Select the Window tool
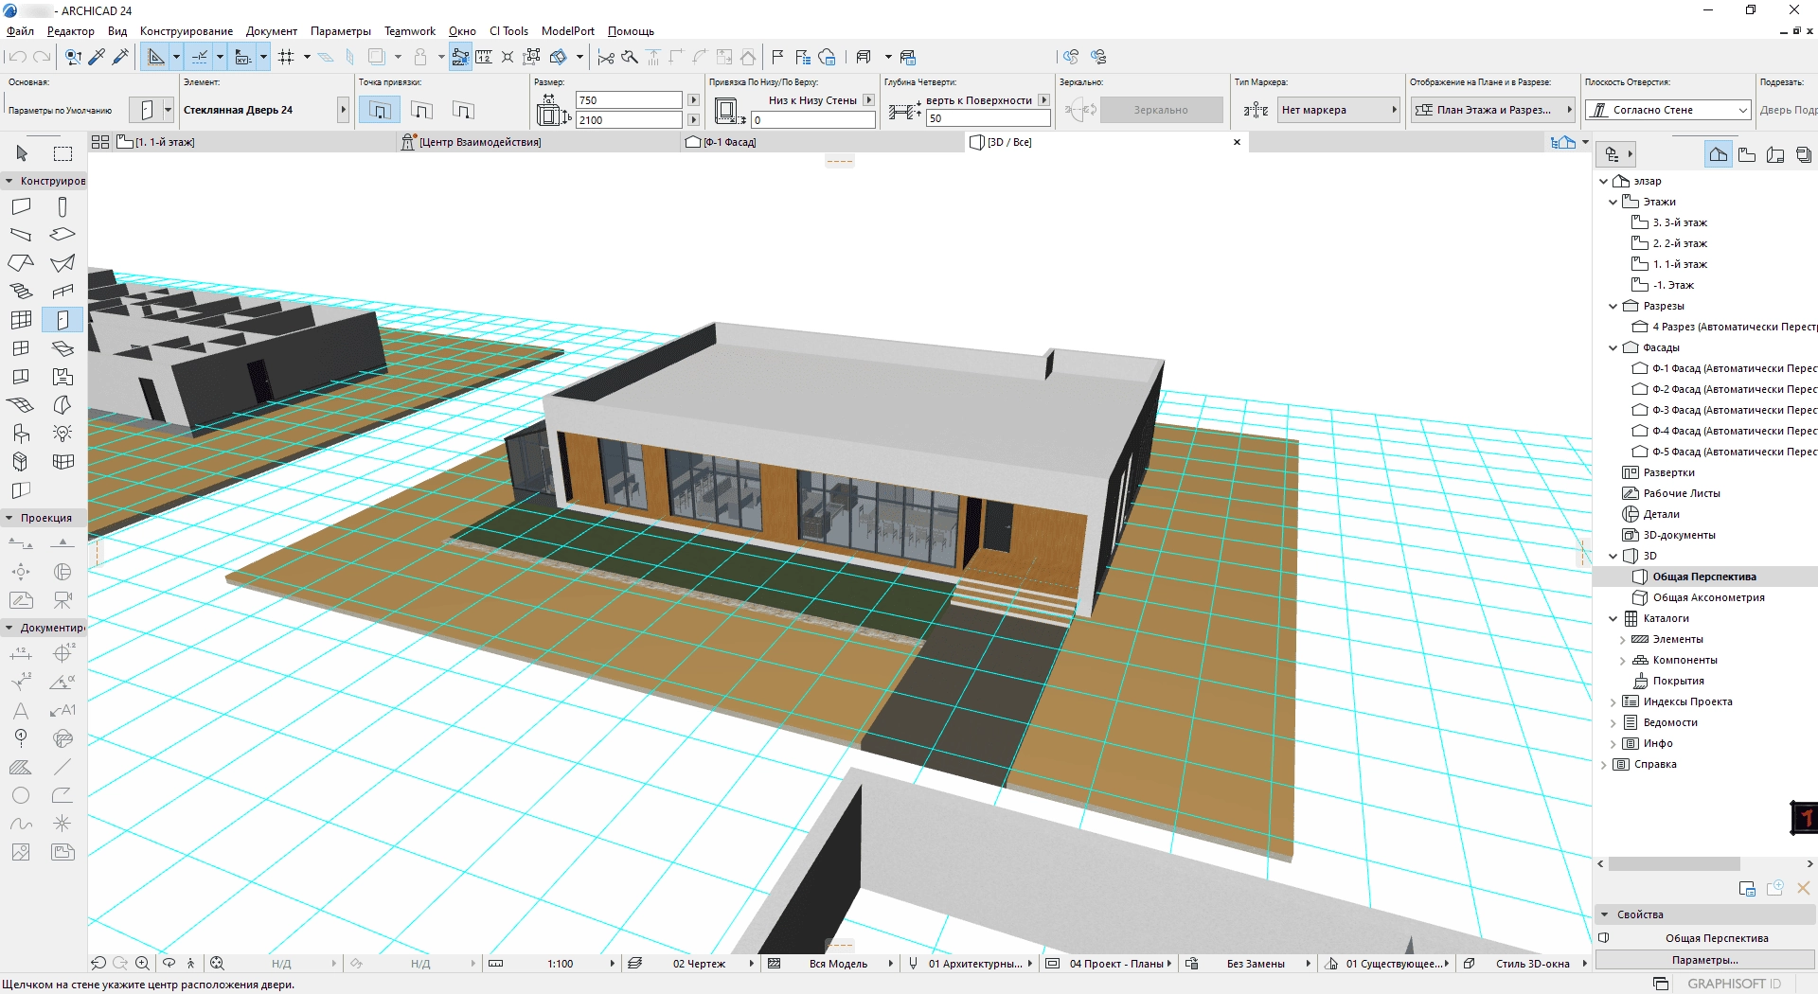This screenshot has width=1818, height=994. (x=21, y=348)
